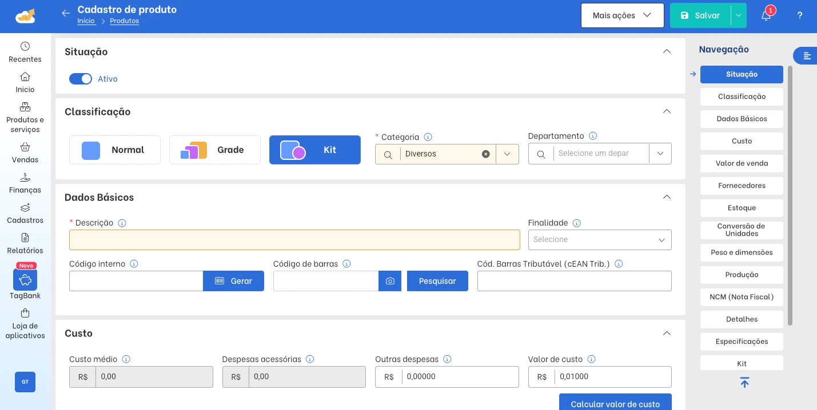The height and width of the screenshot is (410, 817).
Task: Open the Relatórios sidebar section
Action: 25,243
